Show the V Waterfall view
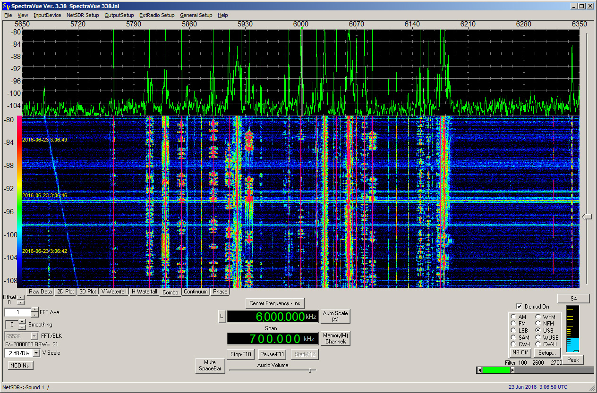 coord(114,292)
